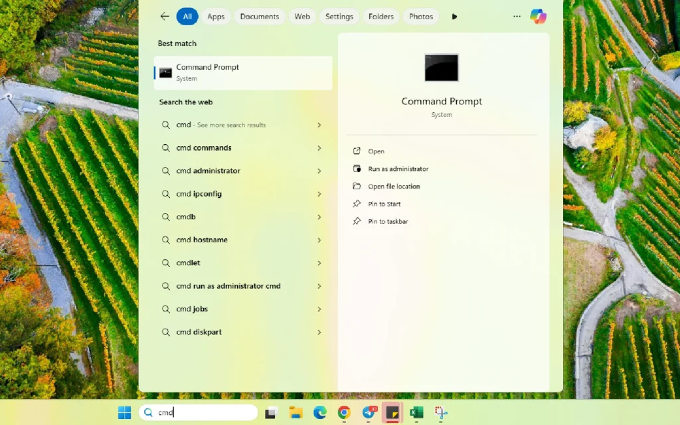The image size is (680, 425).
Task: Switch to the Web filter tab
Action: coord(302,17)
